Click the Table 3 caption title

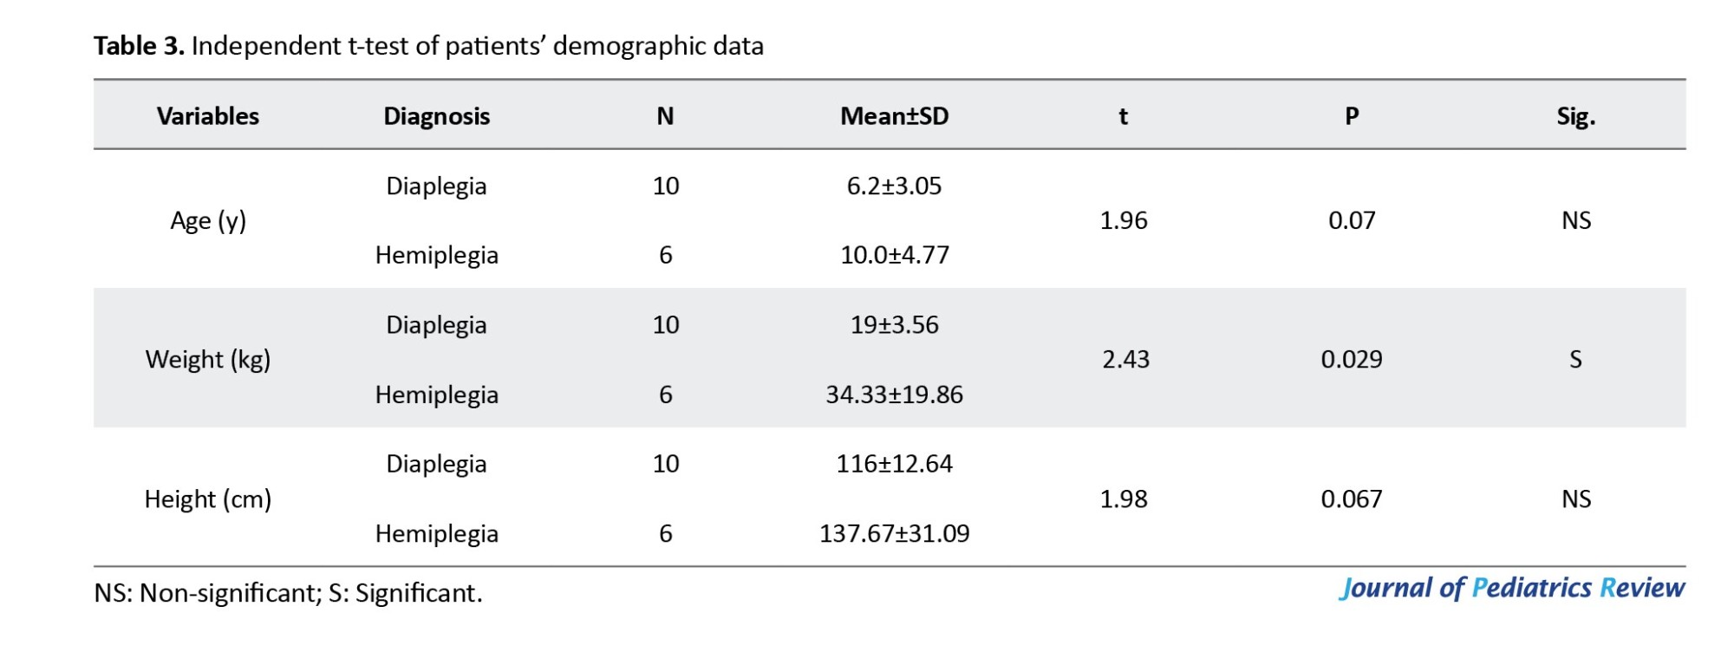click(428, 46)
